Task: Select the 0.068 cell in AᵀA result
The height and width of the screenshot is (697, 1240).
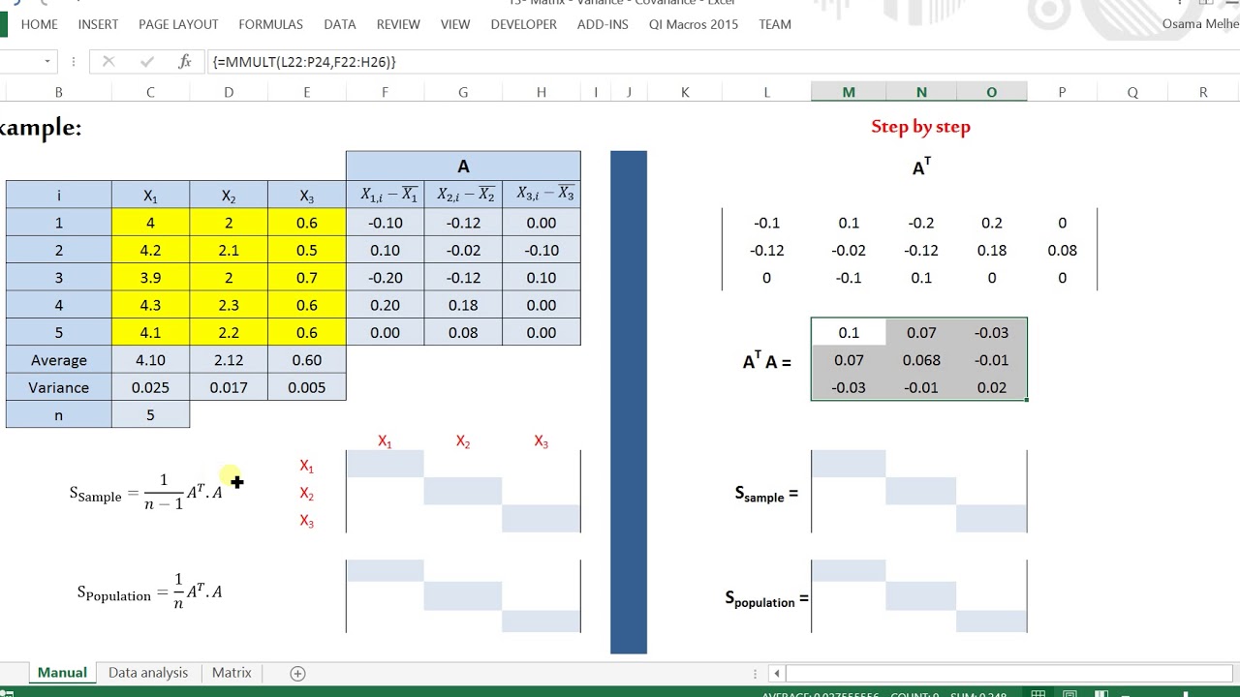Action: click(921, 360)
